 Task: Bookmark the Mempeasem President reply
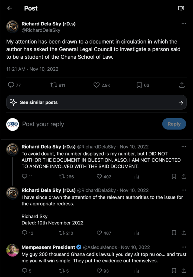click(174, 271)
